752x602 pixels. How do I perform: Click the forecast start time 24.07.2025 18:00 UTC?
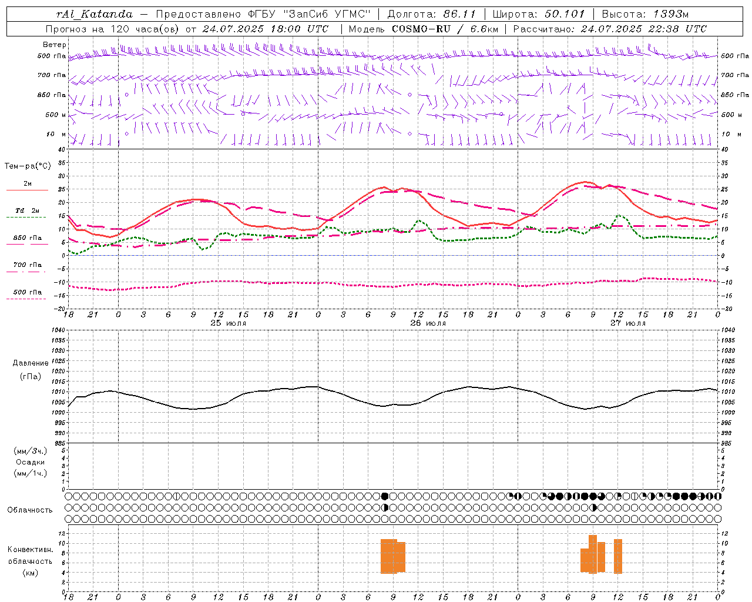[x=266, y=29]
